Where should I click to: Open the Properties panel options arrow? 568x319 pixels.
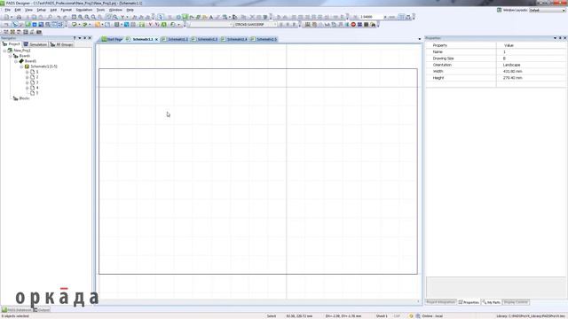click(x=555, y=38)
